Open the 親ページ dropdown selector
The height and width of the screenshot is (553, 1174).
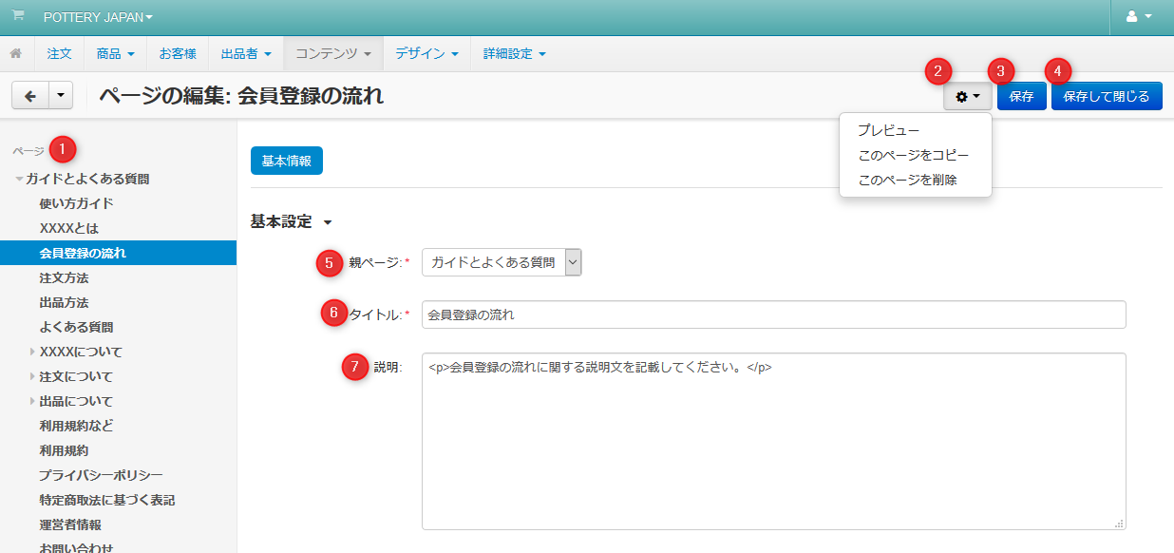point(502,262)
